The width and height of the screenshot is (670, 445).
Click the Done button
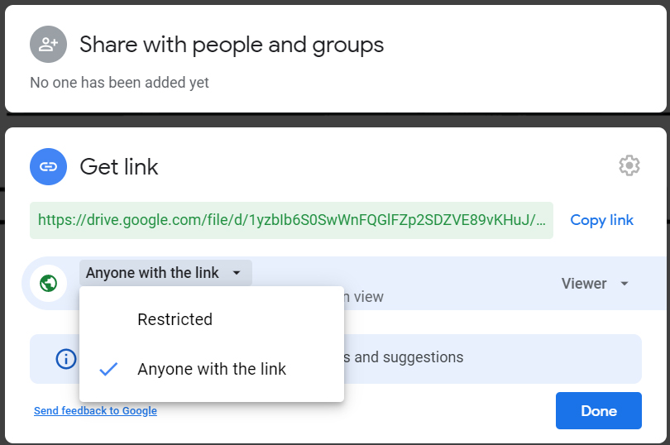coord(598,410)
